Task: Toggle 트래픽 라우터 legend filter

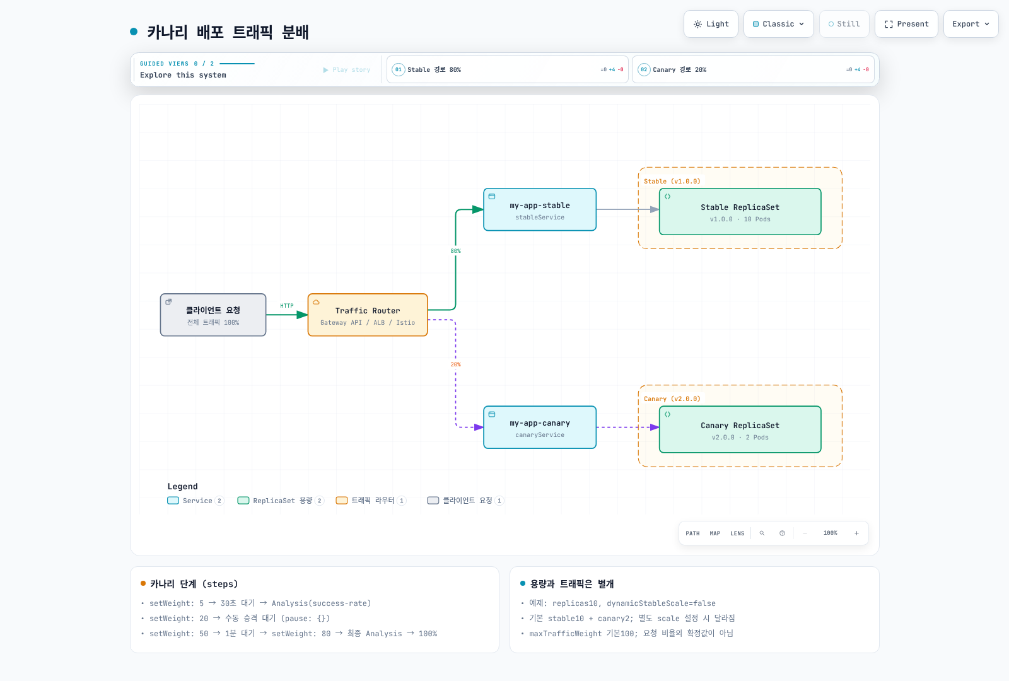Action: point(371,501)
